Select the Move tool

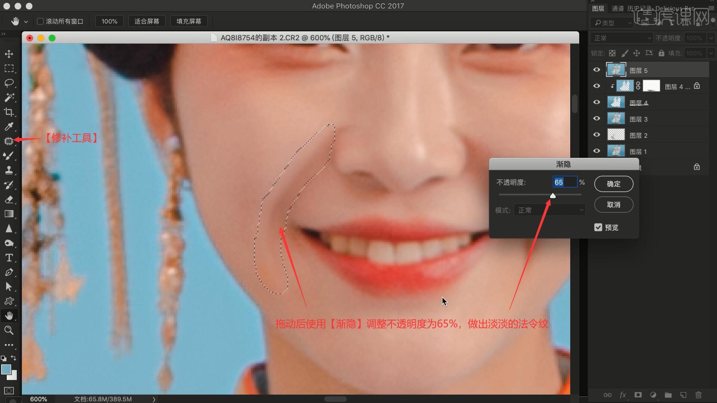[9, 54]
